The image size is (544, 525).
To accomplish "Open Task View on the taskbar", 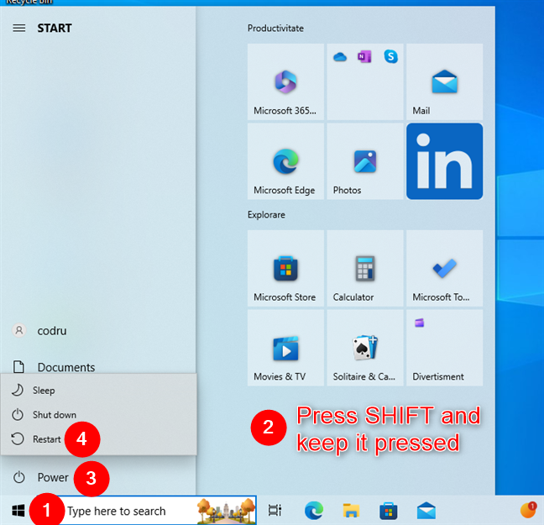I will [275, 511].
